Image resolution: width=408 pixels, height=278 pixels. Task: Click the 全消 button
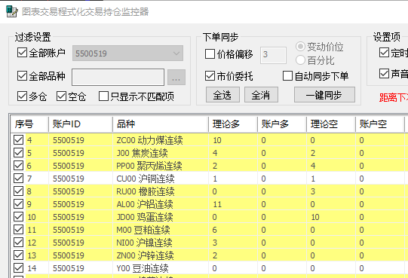(261, 95)
